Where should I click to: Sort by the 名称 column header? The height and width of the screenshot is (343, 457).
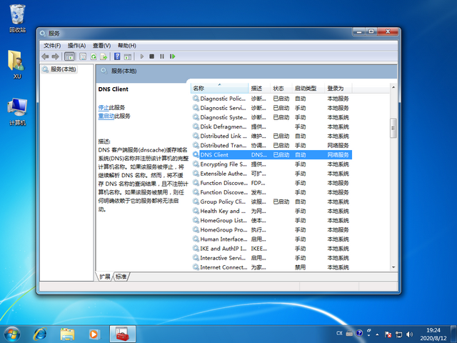click(219, 88)
